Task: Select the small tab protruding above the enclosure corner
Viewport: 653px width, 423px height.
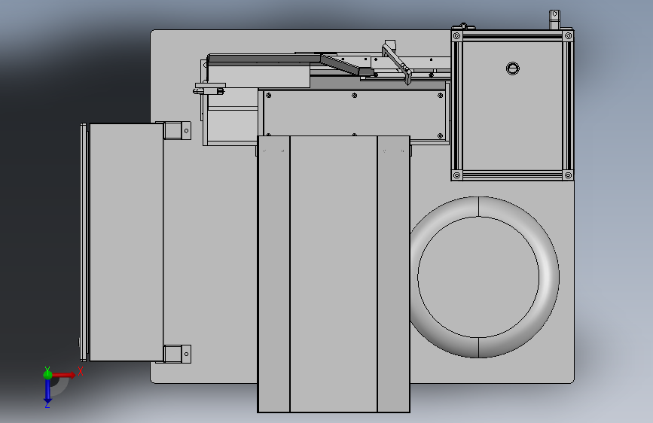Action: coord(554,20)
